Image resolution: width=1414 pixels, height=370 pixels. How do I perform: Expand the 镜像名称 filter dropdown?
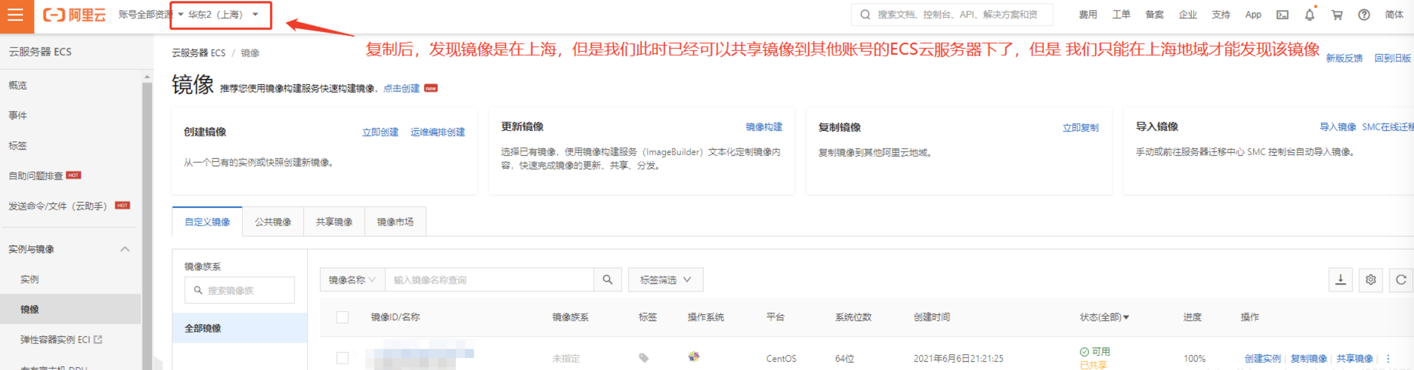pos(352,279)
